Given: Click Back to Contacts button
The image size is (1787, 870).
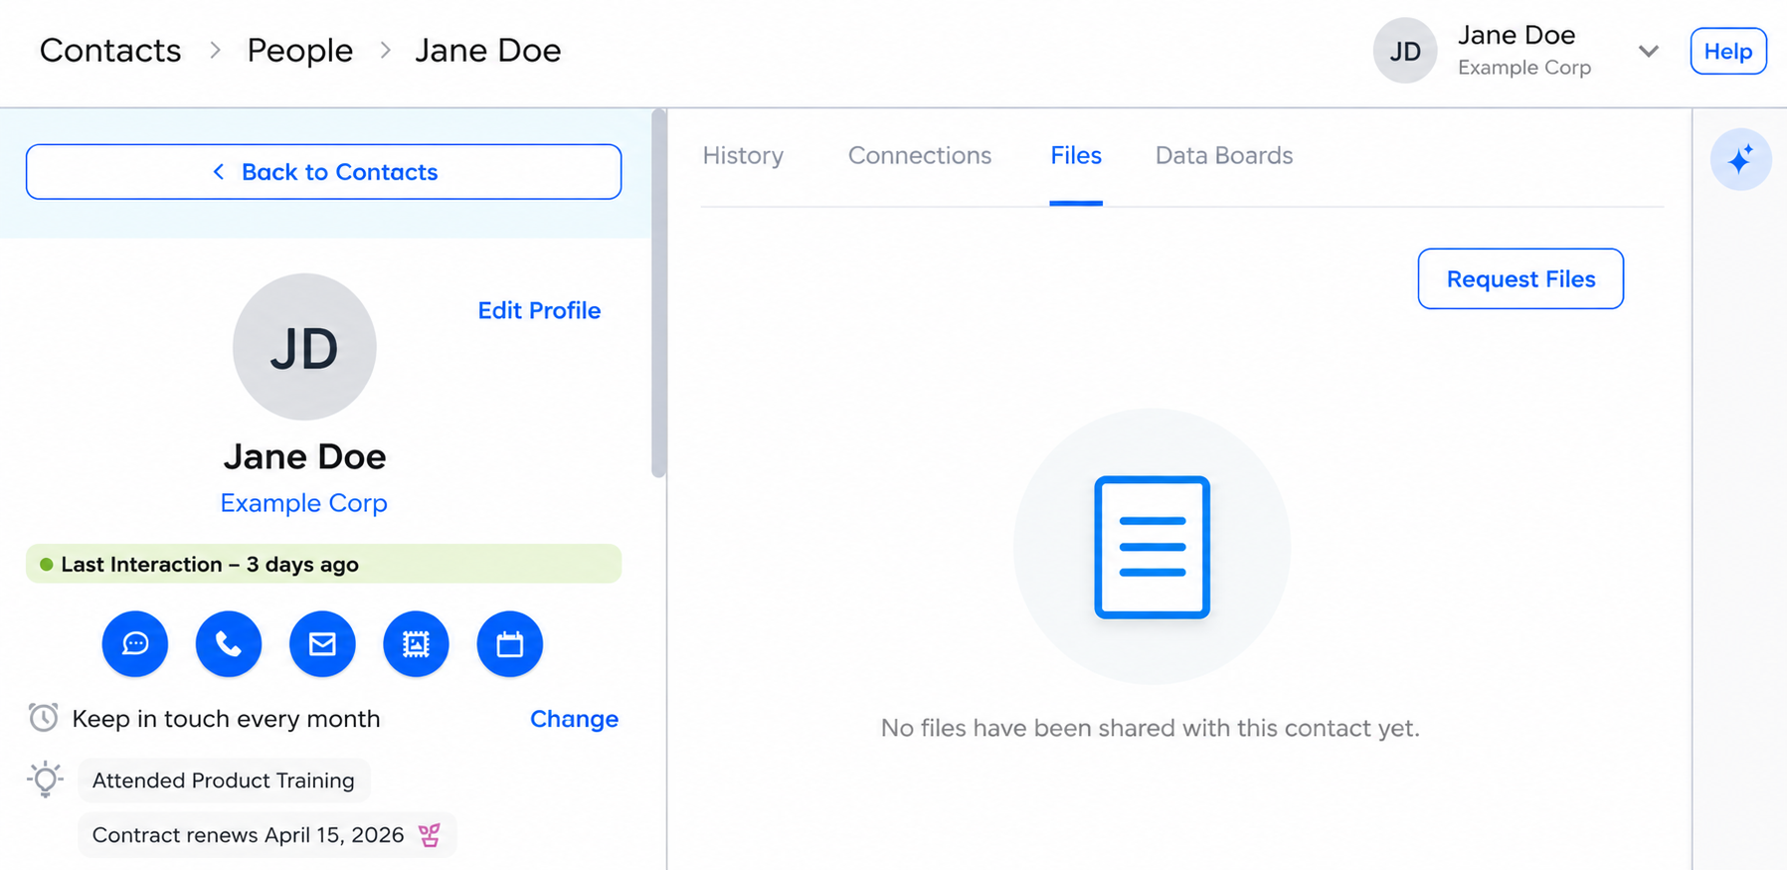Looking at the screenshot, I should pos(324,172).
